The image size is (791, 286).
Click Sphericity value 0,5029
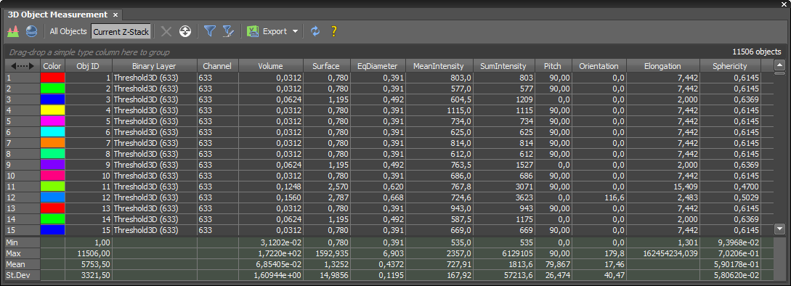(747, 197)
